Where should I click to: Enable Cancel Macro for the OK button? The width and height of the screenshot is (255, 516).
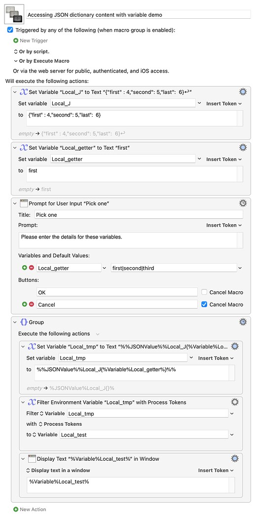(x=204, y=292)
